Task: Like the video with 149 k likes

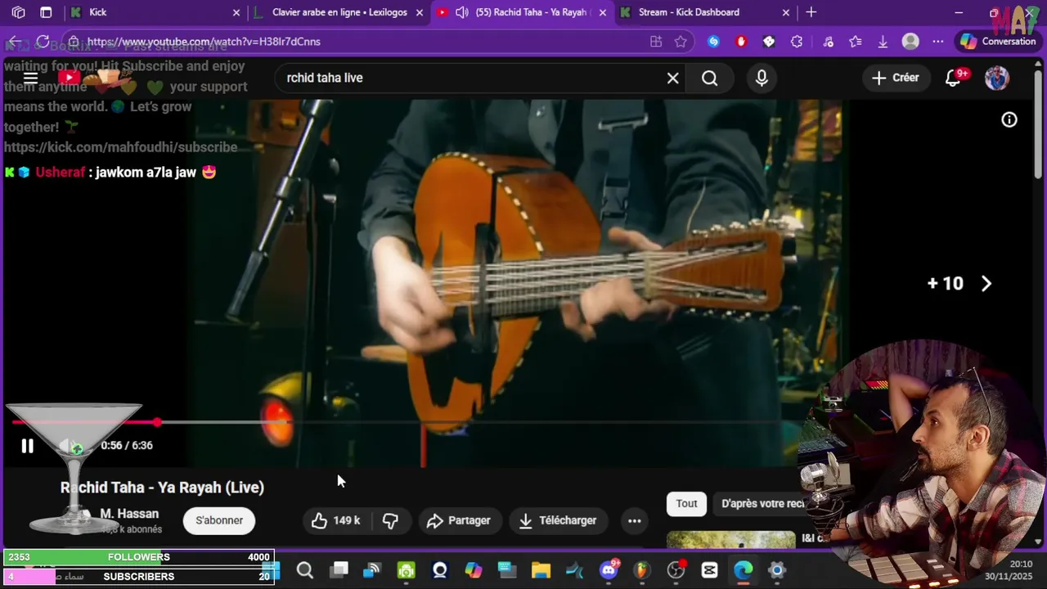Action: (336, 520)
